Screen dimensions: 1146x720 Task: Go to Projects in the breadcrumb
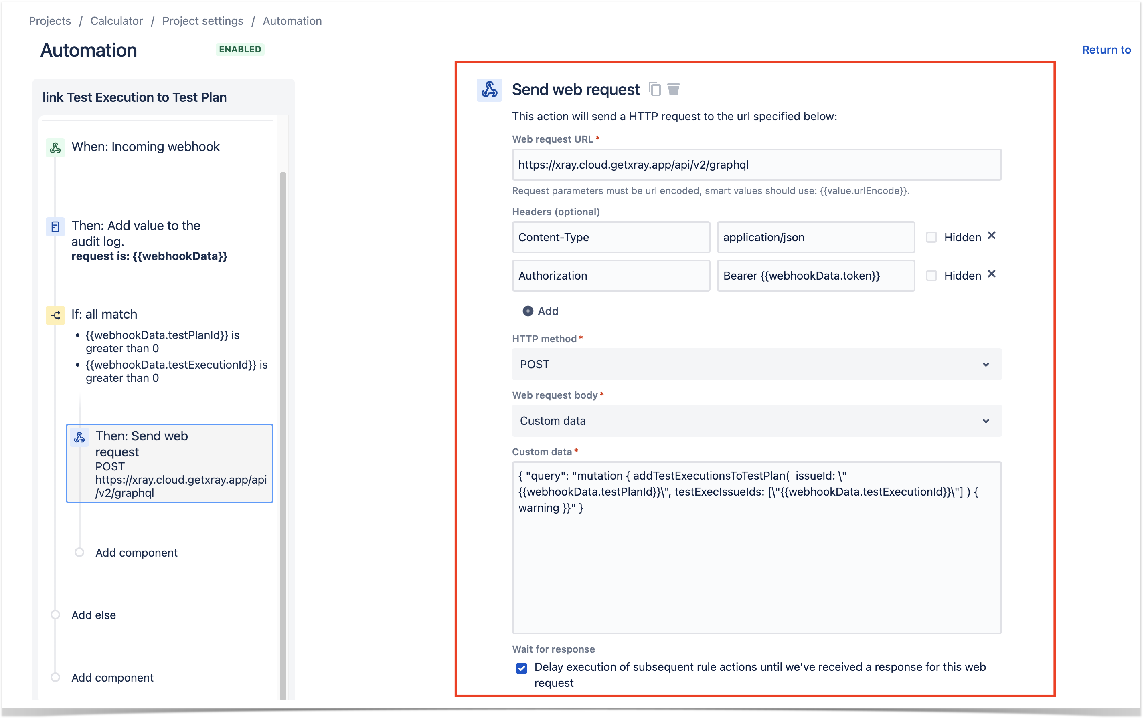click(x=50, y=21)
